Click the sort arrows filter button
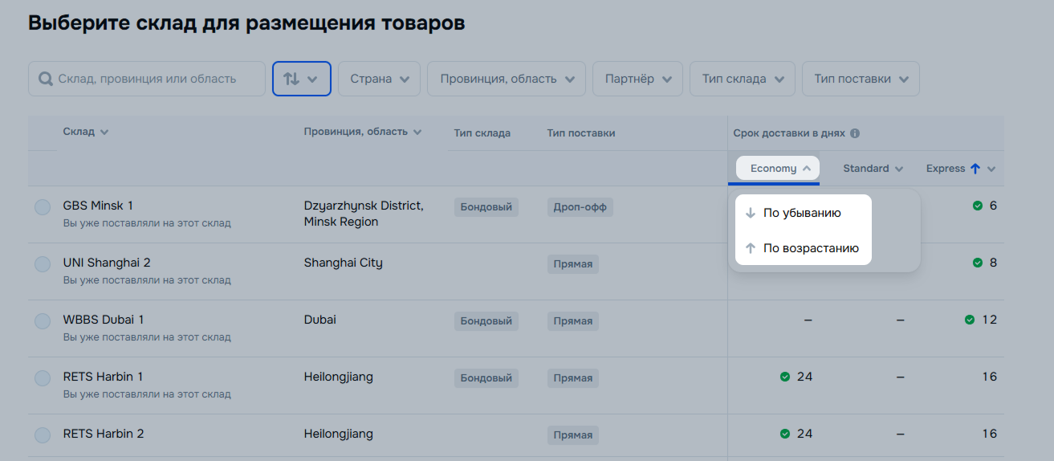Image resolution: width=1054 pixels, height=461 pixels. [x=301, y=79]
